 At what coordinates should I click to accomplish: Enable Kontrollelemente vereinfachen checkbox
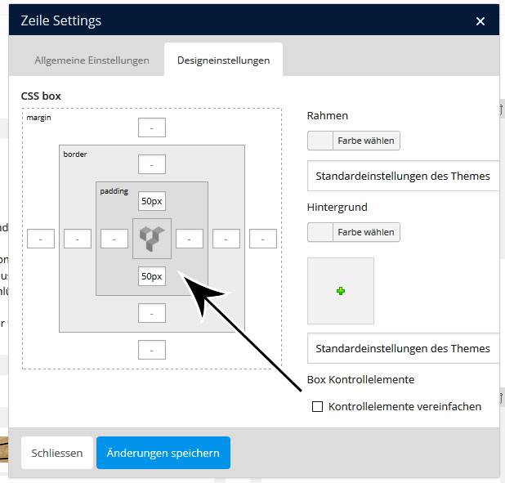[318, 406]
